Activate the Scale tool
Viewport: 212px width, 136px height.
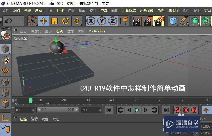tap(54, 21)
